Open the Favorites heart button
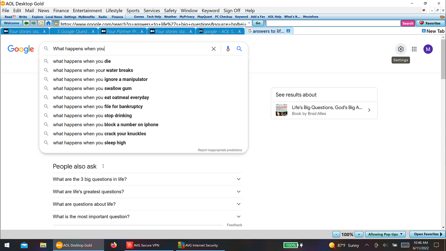446x251 pixels. tap(430, 23)
